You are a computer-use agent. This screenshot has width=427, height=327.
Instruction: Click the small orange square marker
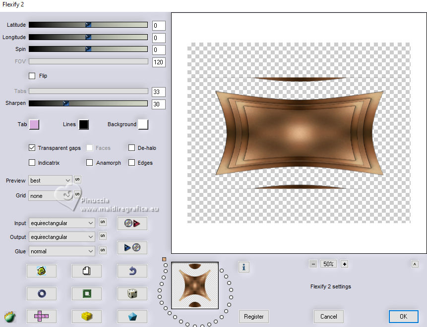pos(164,259)
